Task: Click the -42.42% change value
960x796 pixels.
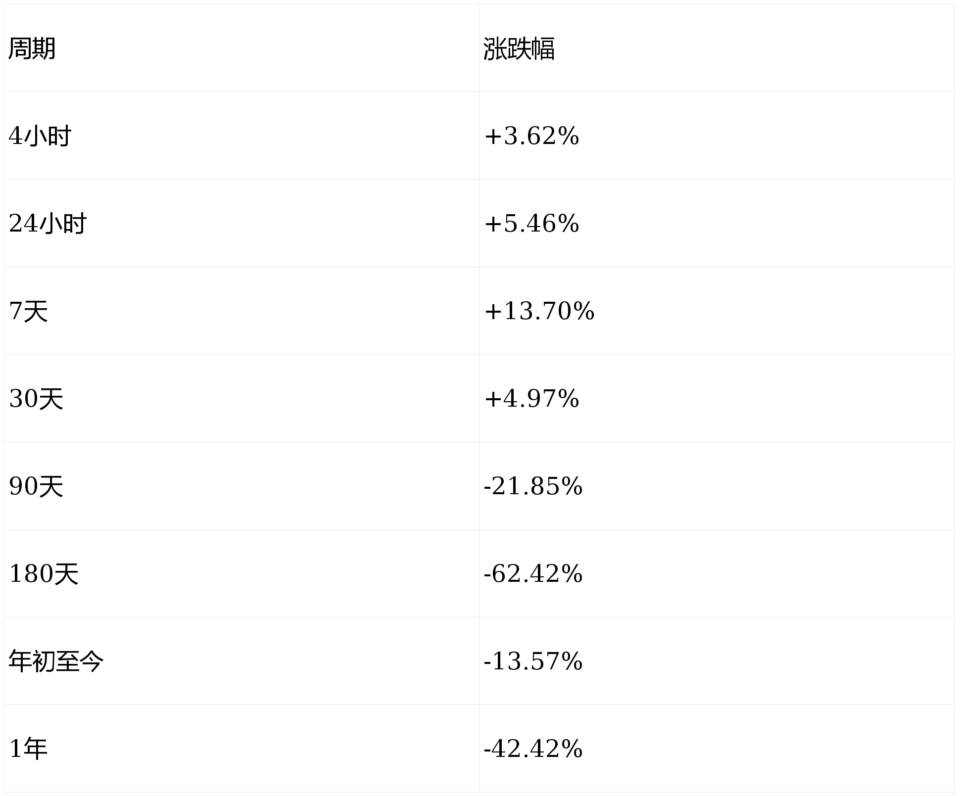Action: click(x=533, y=749)
